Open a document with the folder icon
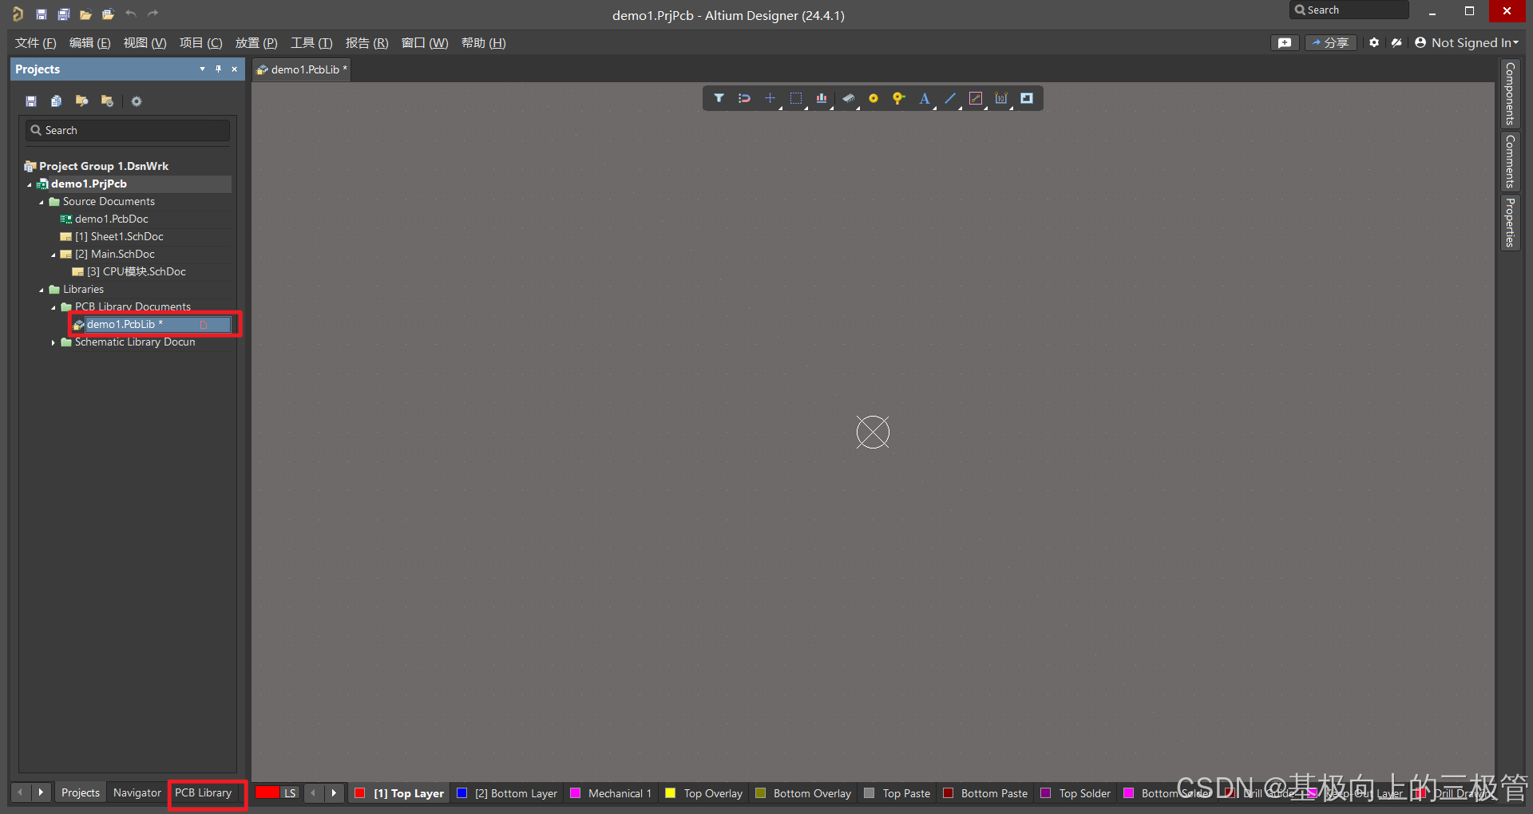Image resolution: width=1533 pixels, height=814 pixels. click(x=85, y=14)
